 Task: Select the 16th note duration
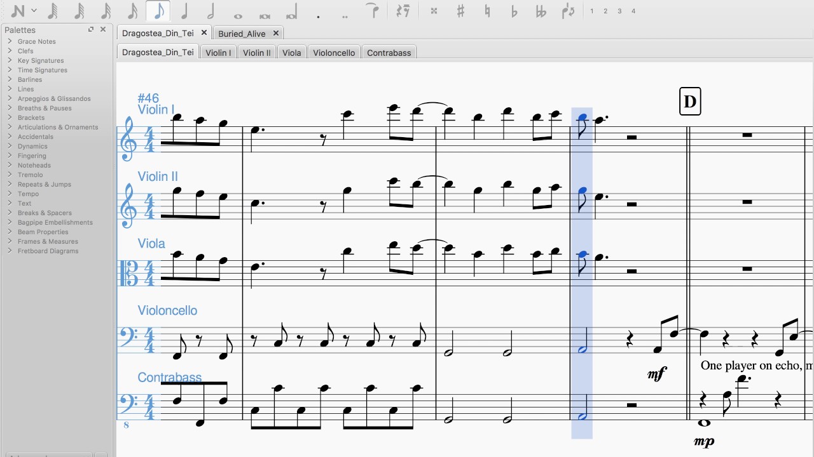(132, 11)
